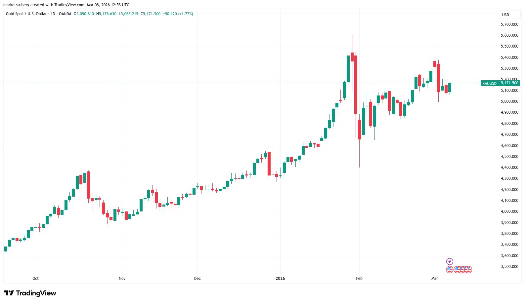Click the 3,500.000 price scale label
Viewport: 525px width, 303px height.
[x=509, y=267]
